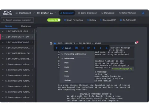Image resolution: width=149 pixels, height=112 pixels.
Task: Apply bold with the B icon
Action: 94,48
